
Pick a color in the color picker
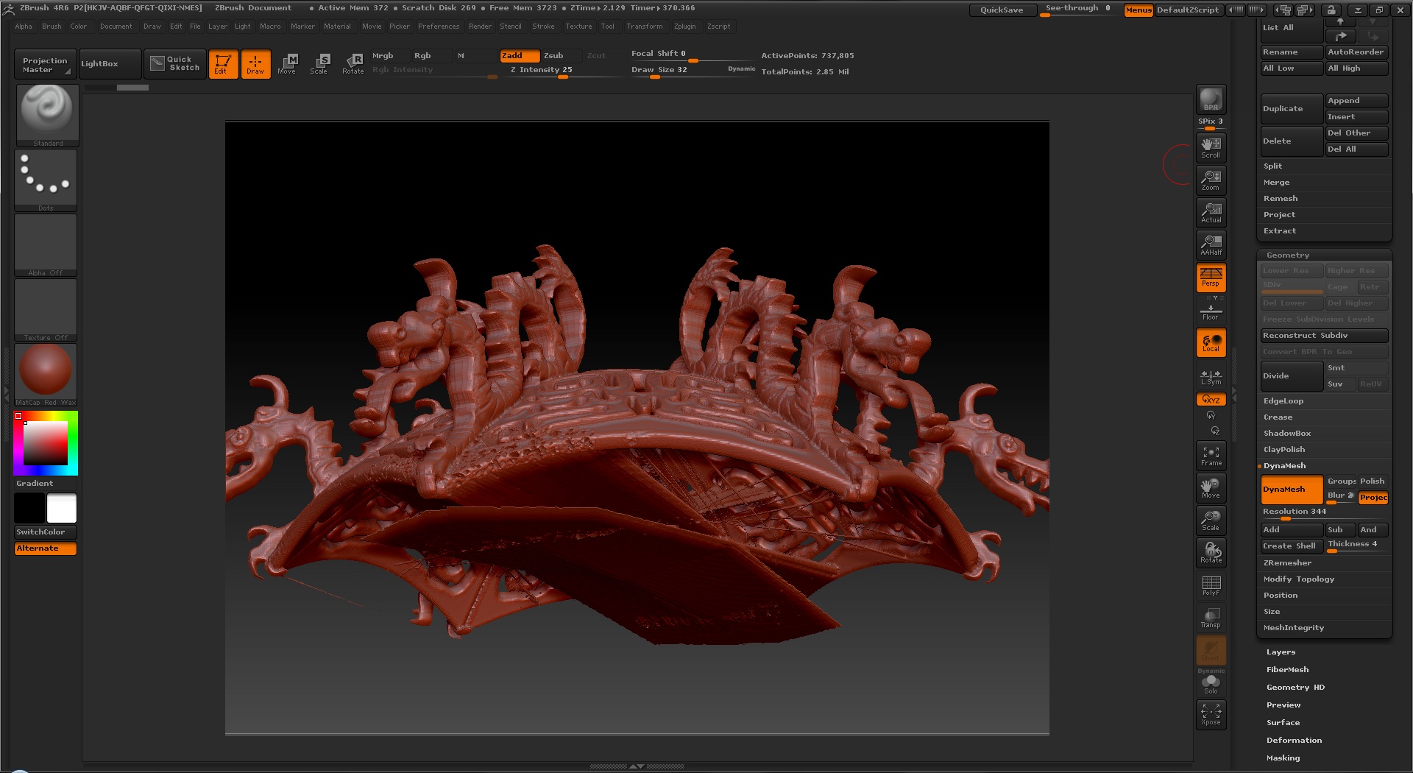click(x=46, y=443)
